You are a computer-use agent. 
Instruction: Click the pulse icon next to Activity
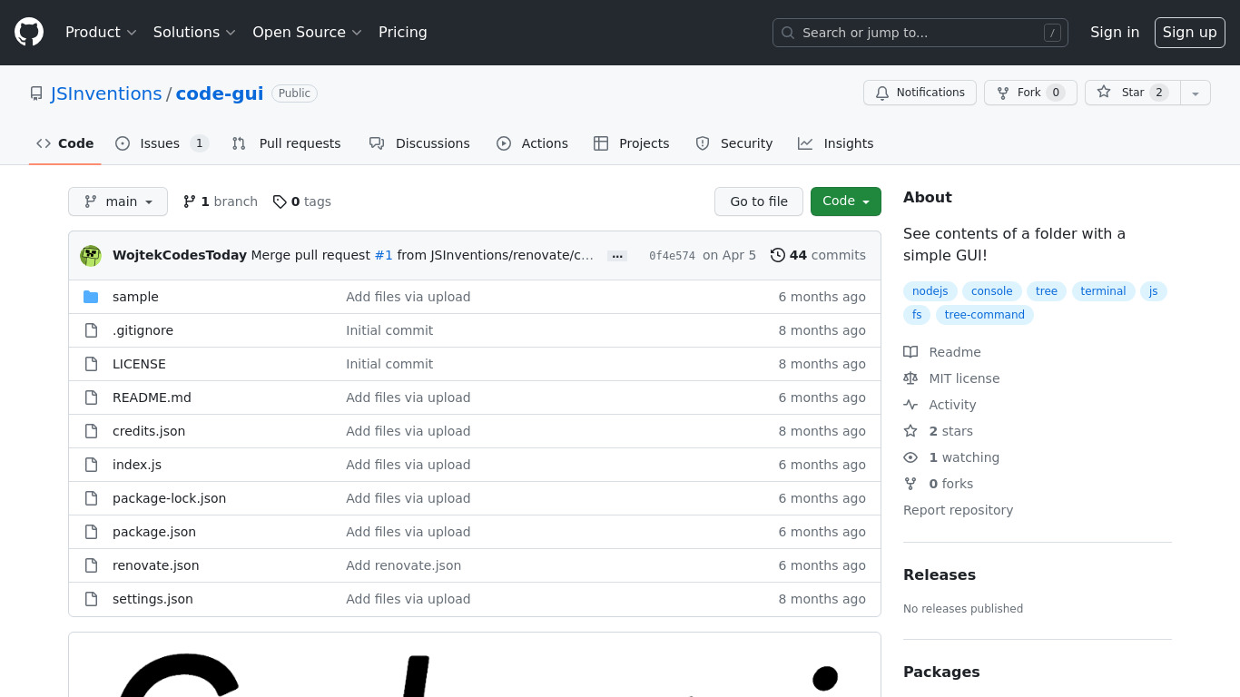pos(910,405)
